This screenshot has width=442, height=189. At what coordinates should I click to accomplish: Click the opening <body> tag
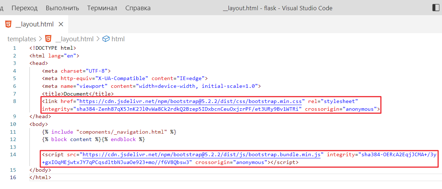click(39, 124)
